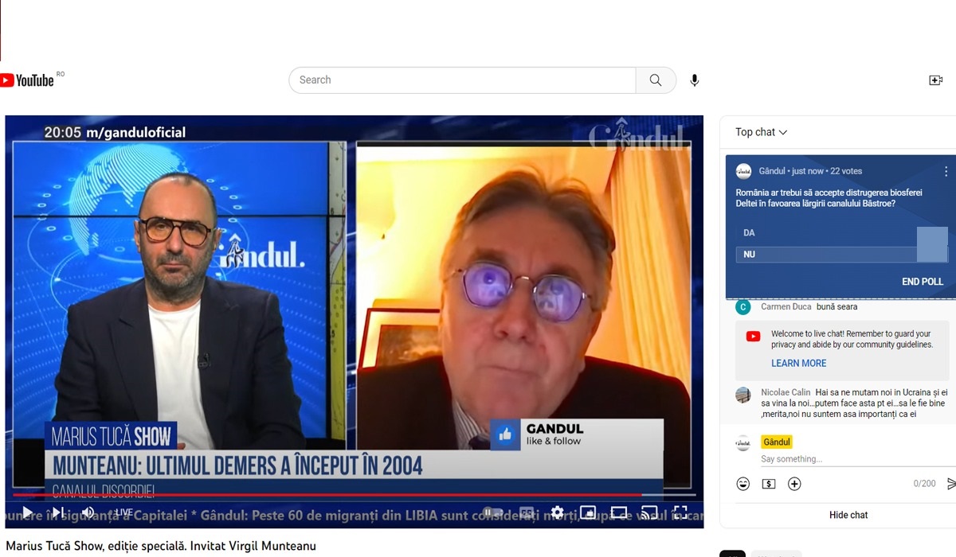Open the emoji picker in chat
This screenshot has height=557, width=956.
pos(743,484)
